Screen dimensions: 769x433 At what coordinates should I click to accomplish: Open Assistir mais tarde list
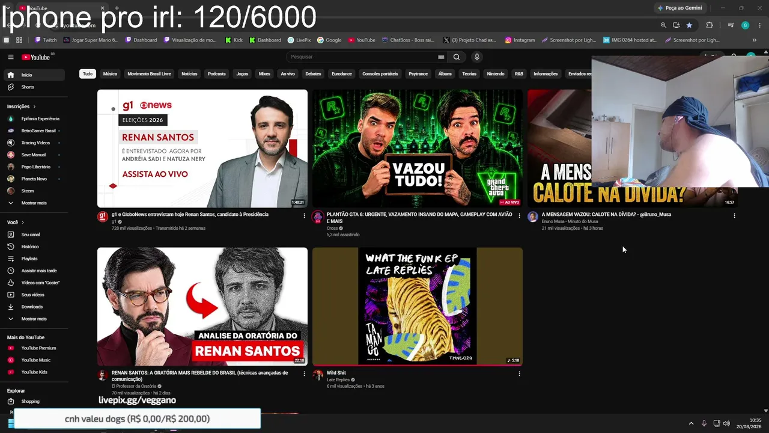34,271
